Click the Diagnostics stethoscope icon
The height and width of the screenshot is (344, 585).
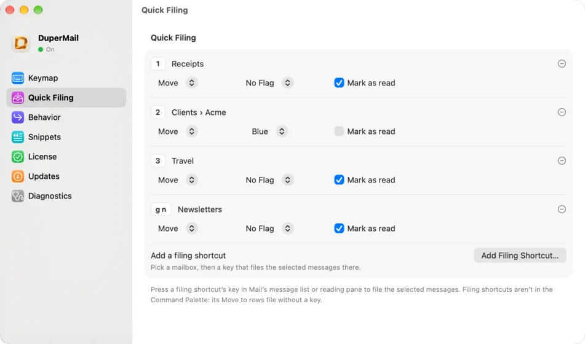[x=18, y=196]
